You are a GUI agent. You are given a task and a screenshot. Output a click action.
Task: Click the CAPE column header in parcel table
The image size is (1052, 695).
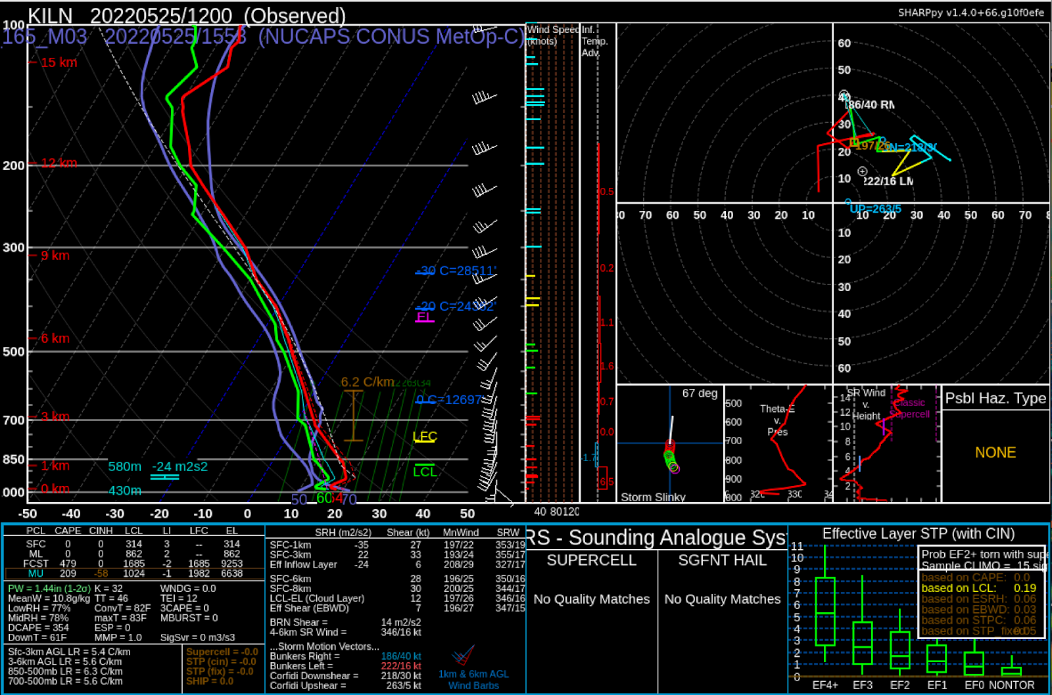(68, 531)
